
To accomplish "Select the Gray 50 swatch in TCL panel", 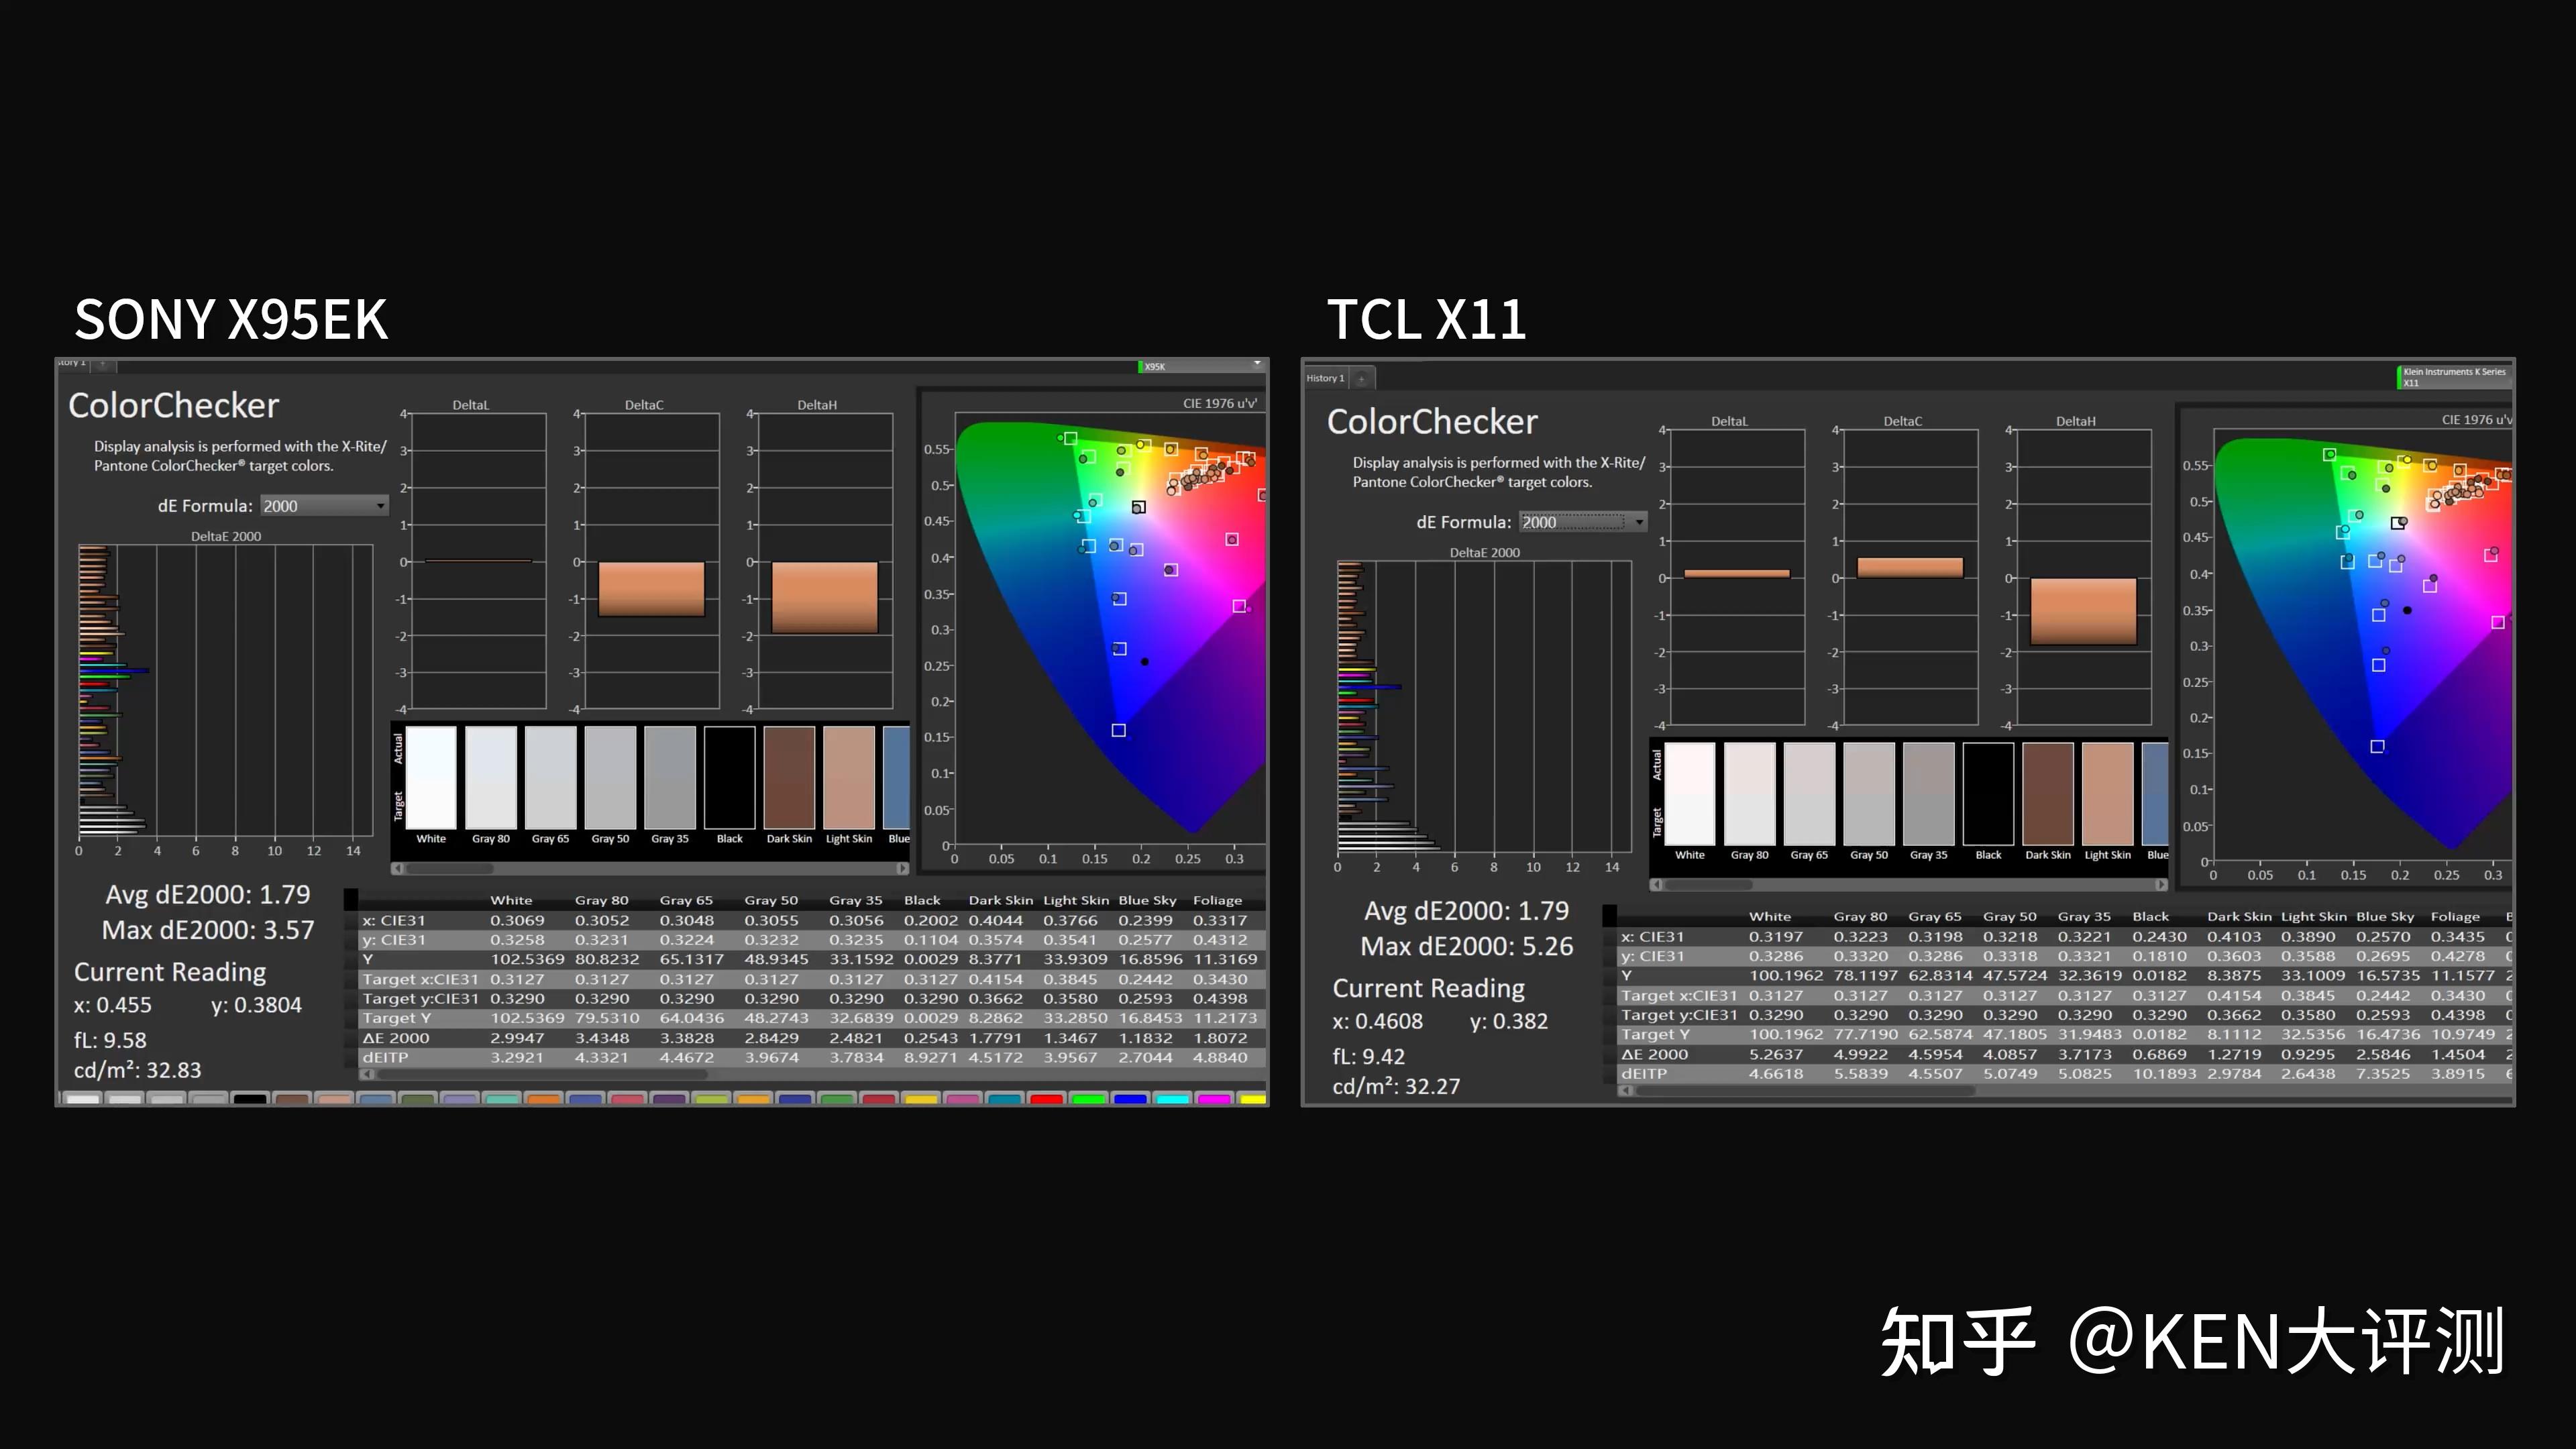I will pyautogui.click(x=1869, y=793).
